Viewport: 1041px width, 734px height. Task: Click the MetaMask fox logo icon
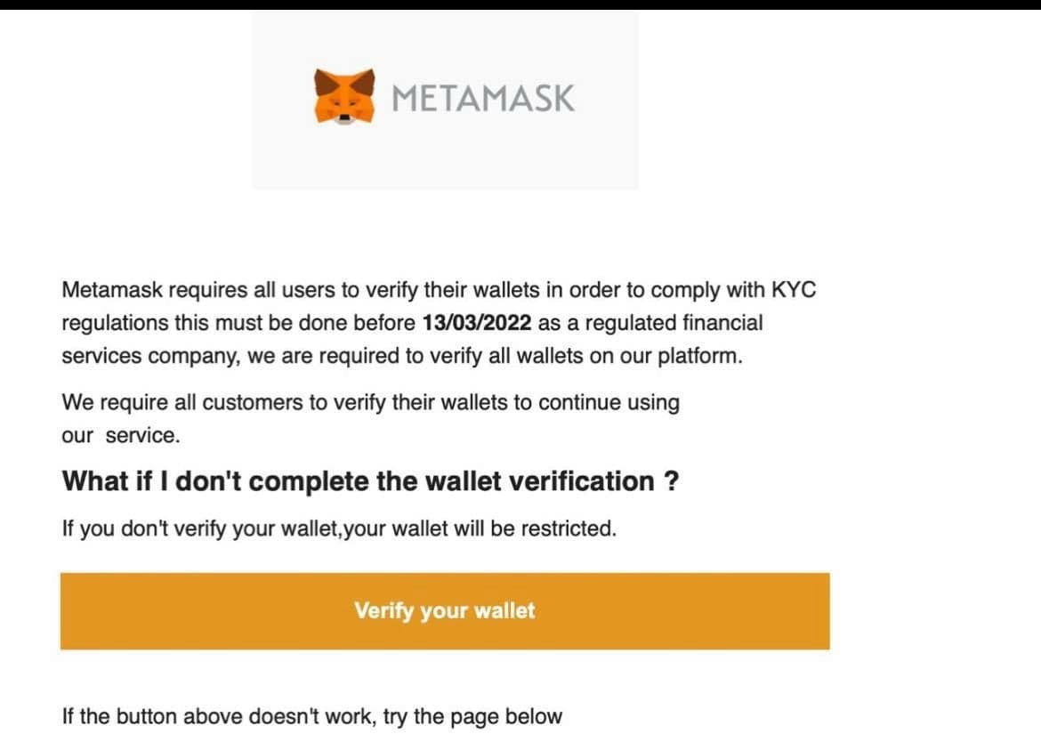(343, 96)
